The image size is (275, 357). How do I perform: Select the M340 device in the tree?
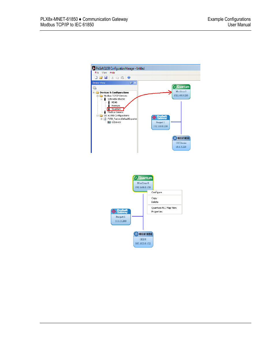pyautogui.click(x=114, y=103)
